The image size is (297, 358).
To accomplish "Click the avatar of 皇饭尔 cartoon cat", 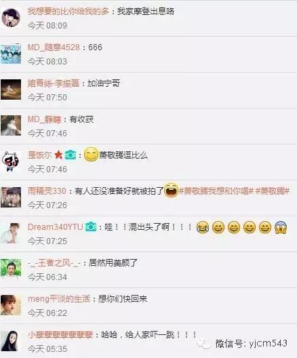I will tap(11, 161).
